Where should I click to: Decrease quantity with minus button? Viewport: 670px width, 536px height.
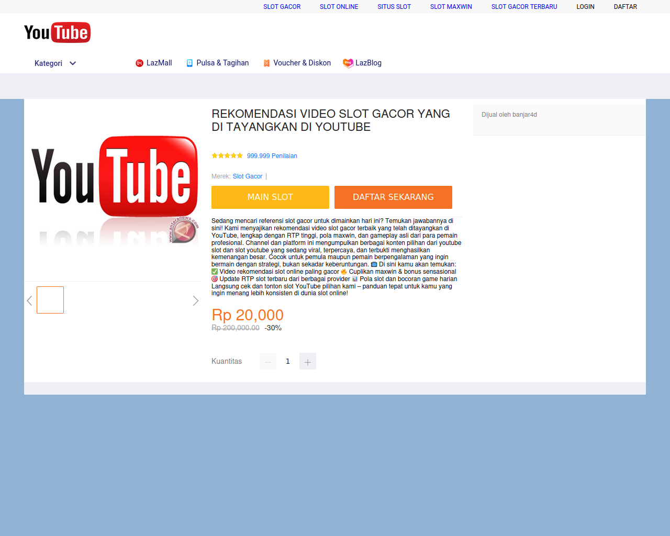[268, 361]
